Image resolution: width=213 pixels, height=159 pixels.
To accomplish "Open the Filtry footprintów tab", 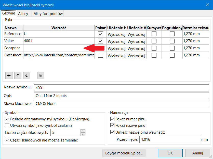I will [48, 14].
